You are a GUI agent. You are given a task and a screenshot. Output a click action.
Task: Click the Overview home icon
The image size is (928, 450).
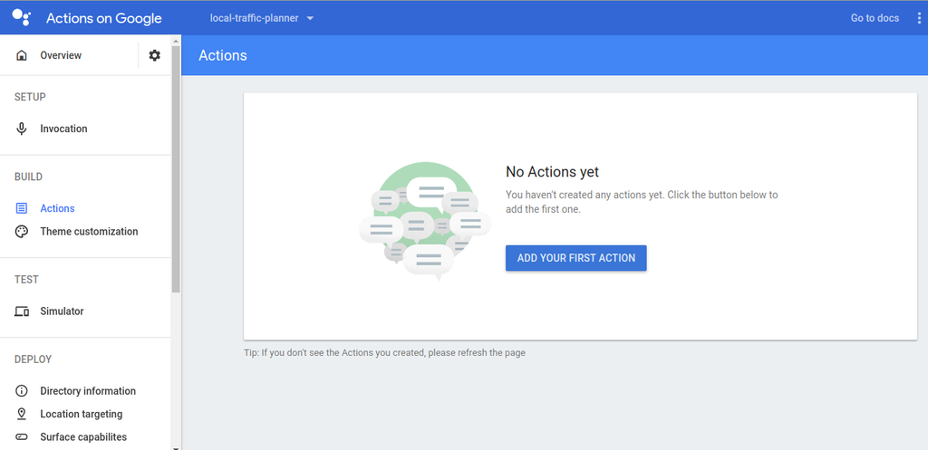pos(22,55)
